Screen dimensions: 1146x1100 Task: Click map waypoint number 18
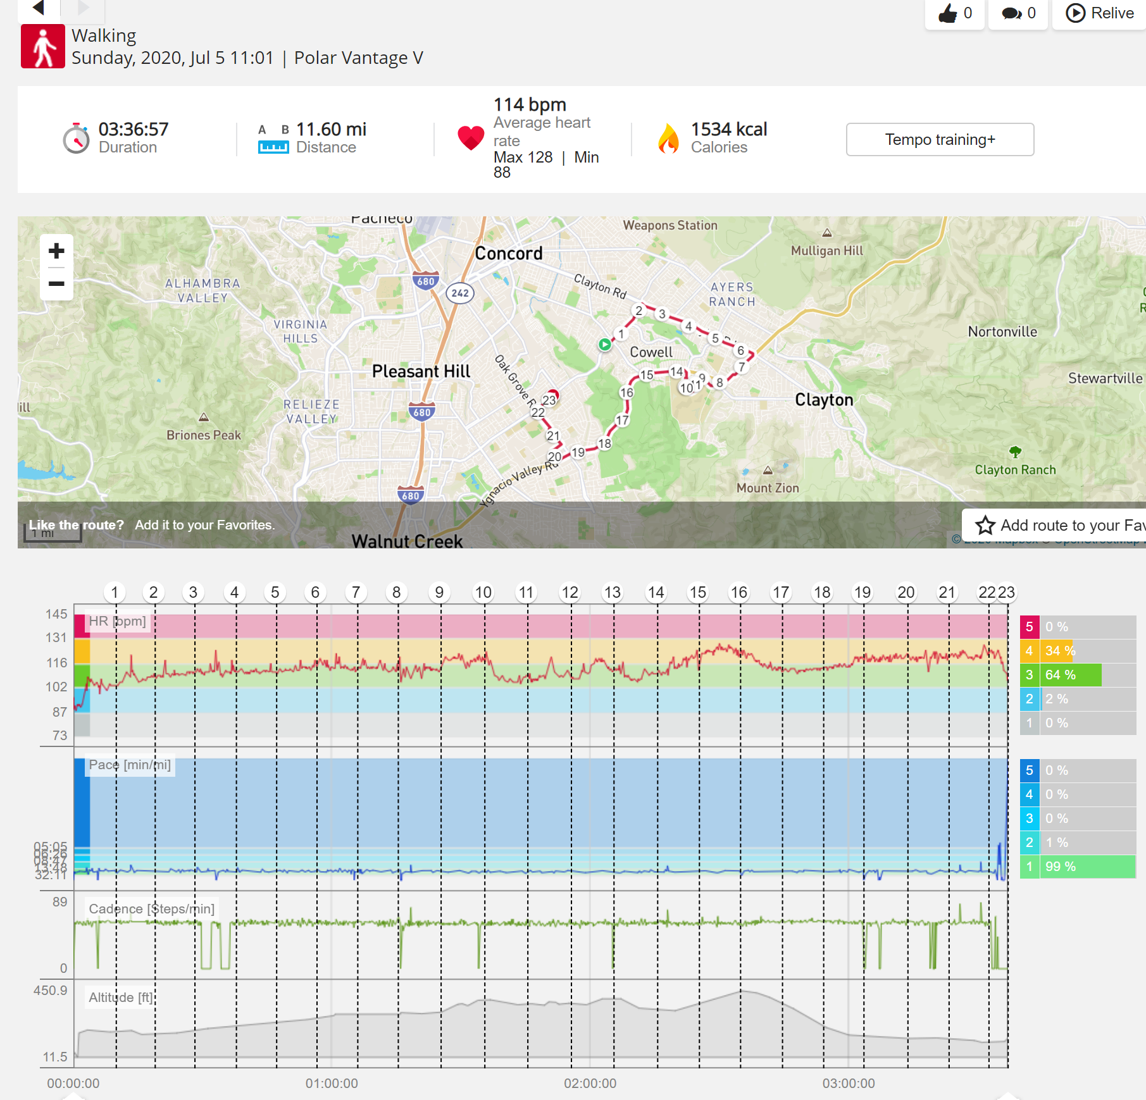(604, 443)
